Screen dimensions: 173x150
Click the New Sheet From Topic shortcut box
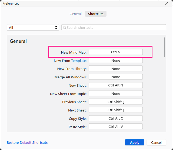pos(115,93)
